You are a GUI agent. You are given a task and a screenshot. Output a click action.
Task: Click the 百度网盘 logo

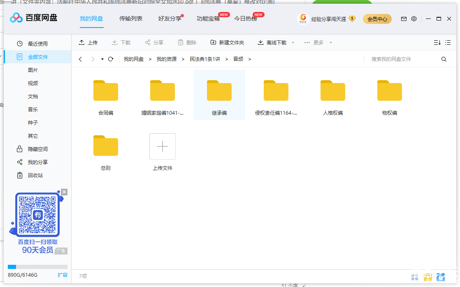click(x=33, y=18)
